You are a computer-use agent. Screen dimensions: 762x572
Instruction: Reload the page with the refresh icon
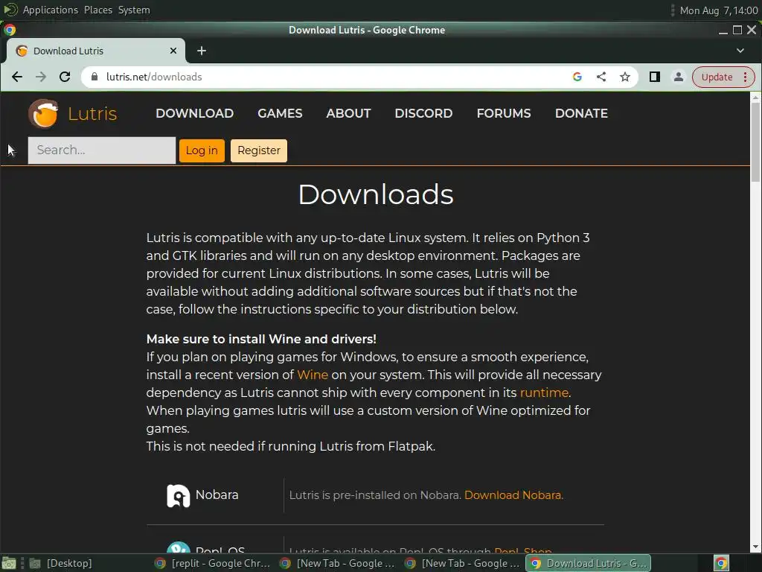click(x=65, y=77)
